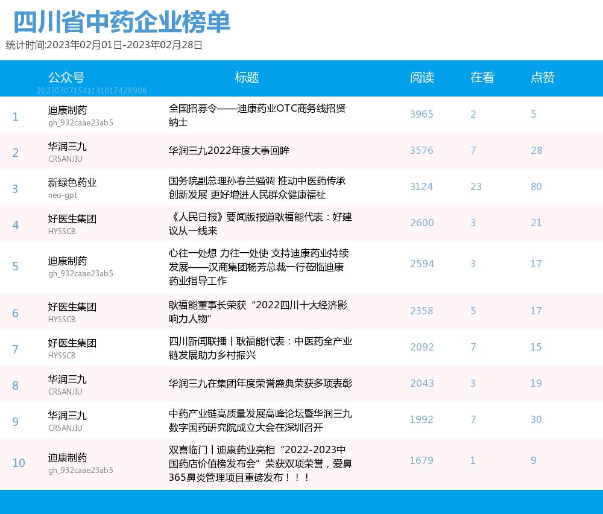This screenshot has width=603, height=514.
Task: Click read count 3965 on the first row
Action: click(x=421, y=114)
